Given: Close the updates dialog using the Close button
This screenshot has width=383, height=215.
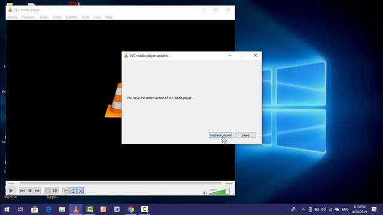Looking at the screenshot, I should tap(245, 135).
